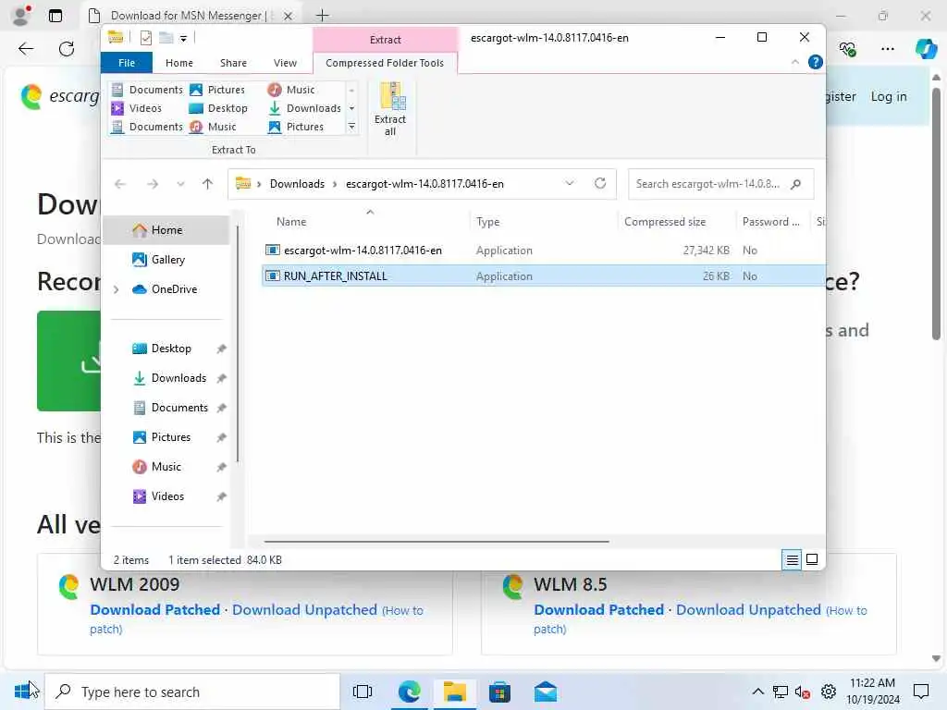This screenshot has width=947, height=710.
Task: Click Downloads in the address breadcrumb
Action: pyautogui.click(x=297, y=184)
